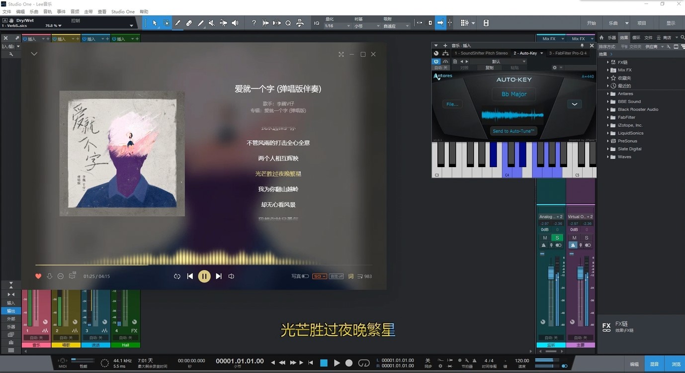Select the Mute tool
Viewport: 685px width, 373px height.
pos(211,23)
